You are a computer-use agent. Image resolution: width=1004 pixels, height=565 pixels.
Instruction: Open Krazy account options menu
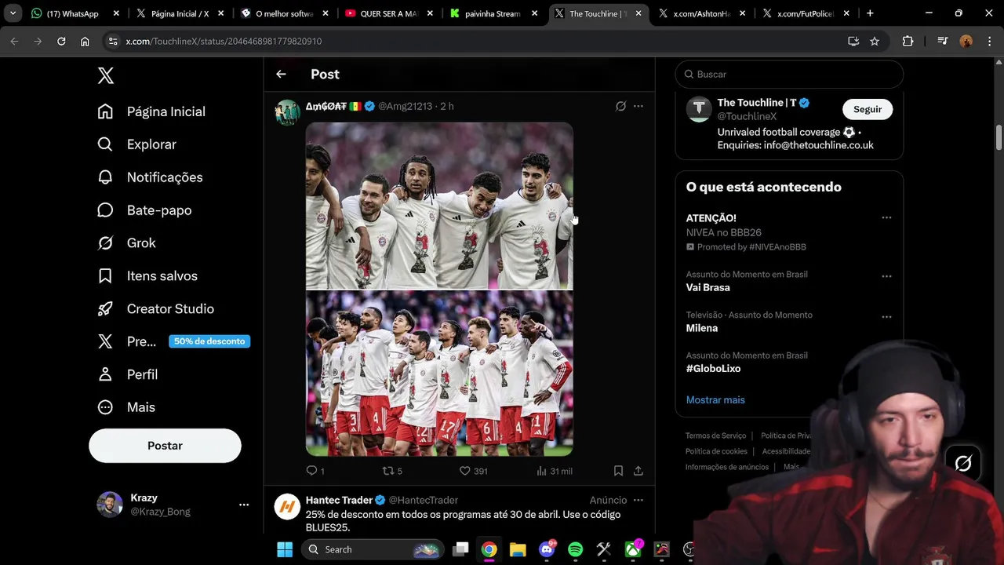[244, 505]
